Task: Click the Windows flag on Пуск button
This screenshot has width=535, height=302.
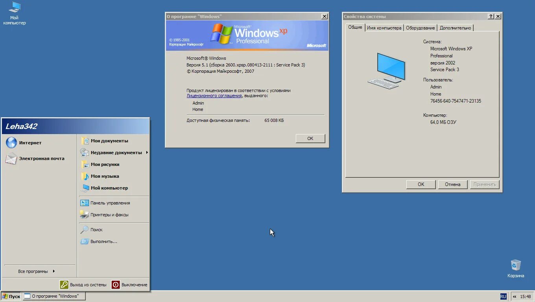Action: 5,296
